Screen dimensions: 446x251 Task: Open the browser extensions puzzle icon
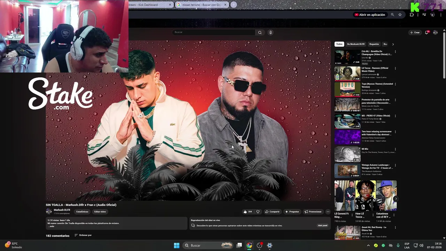[412, 15]
